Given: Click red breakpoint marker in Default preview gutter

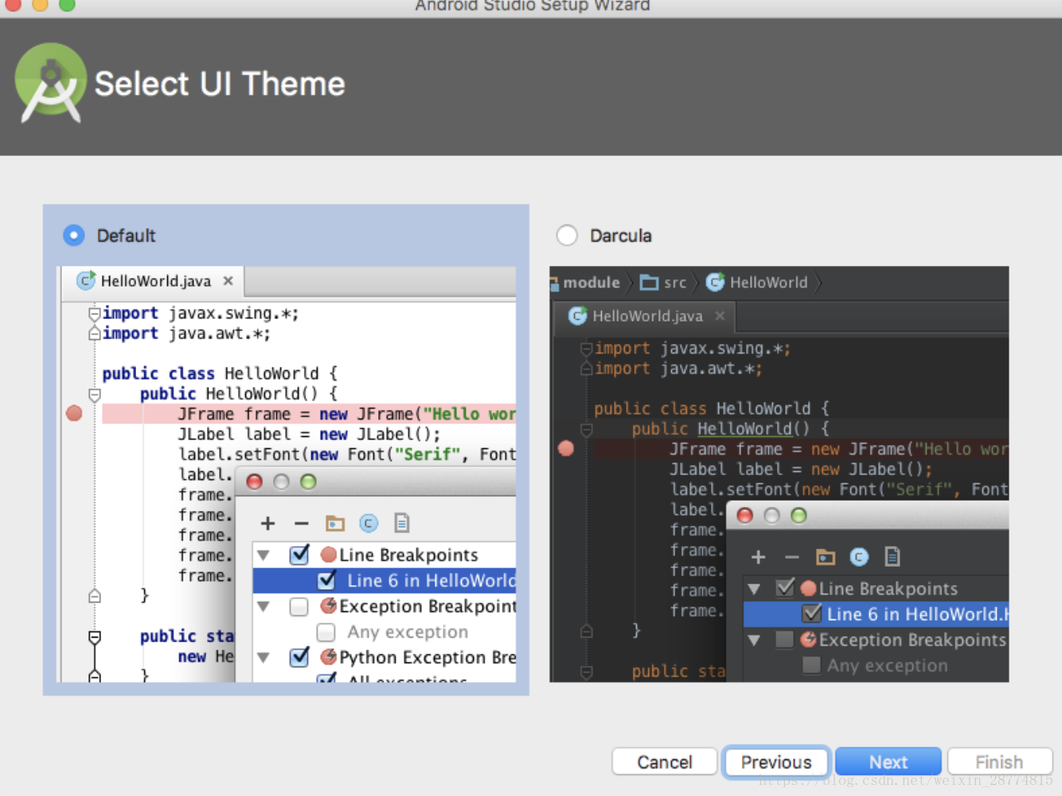Looking at the screenshot, I should click(x=74, y=413).
